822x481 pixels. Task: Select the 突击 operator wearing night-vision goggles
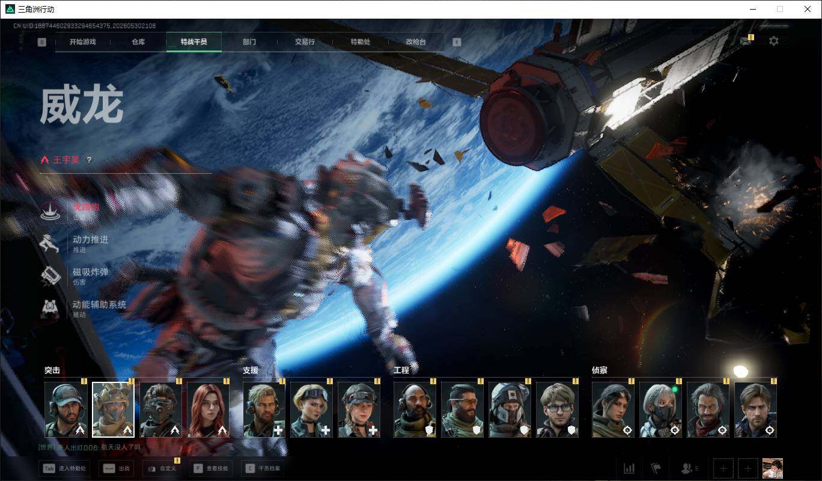click(x=160, y=409)
